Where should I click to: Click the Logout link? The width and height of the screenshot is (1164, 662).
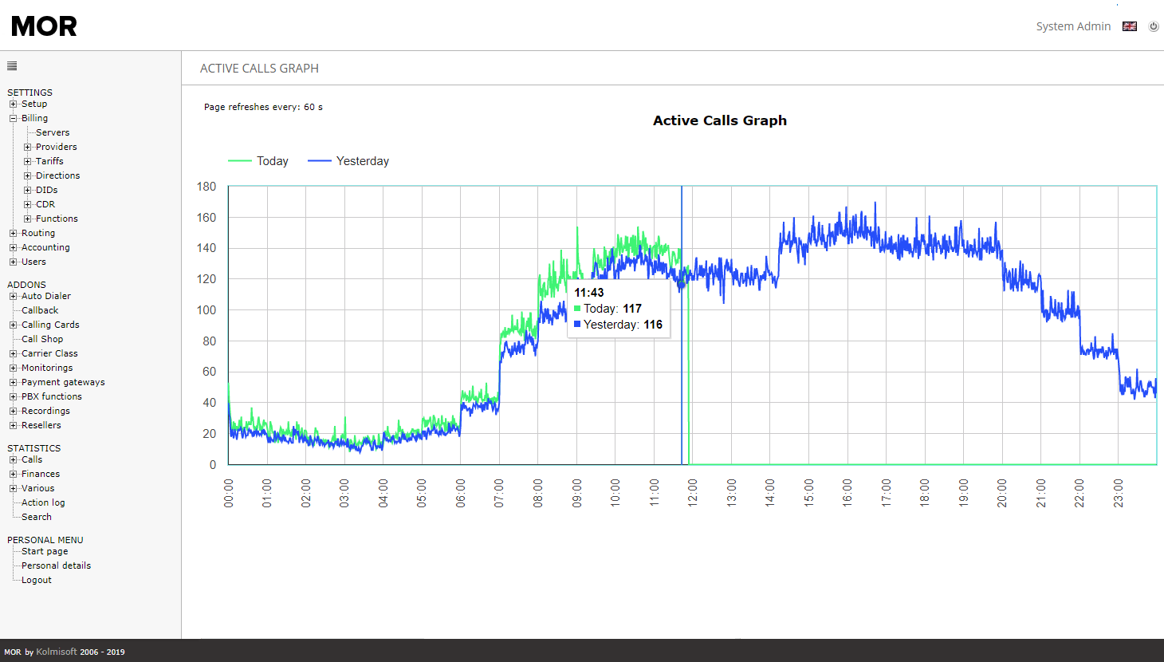[x=37, y=580]
